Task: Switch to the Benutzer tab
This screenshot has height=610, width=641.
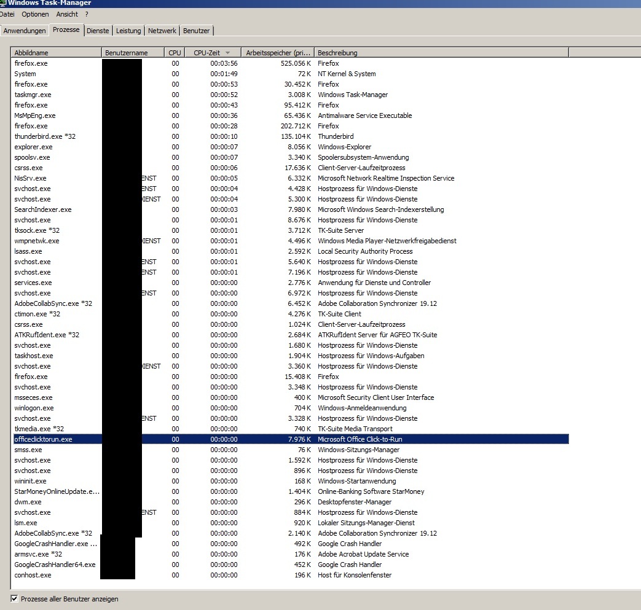Action: click(x=196, y=31)
